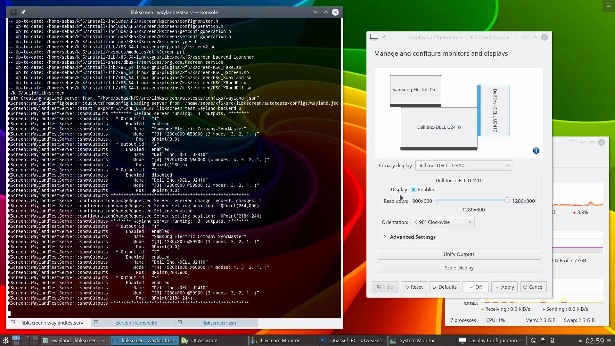The image size is (615, 346).
Task: Click the pin icon in Display Configuration titlebar
Action: 384,37
